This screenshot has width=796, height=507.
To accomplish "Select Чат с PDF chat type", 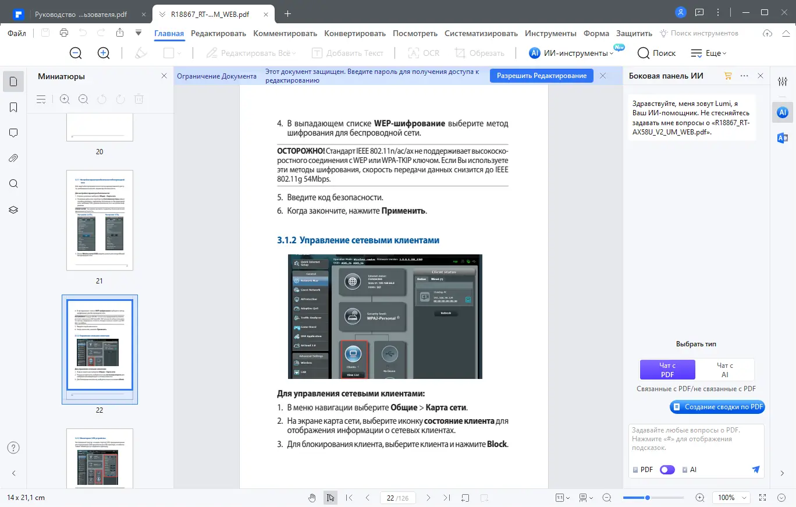I will (667, 370).
